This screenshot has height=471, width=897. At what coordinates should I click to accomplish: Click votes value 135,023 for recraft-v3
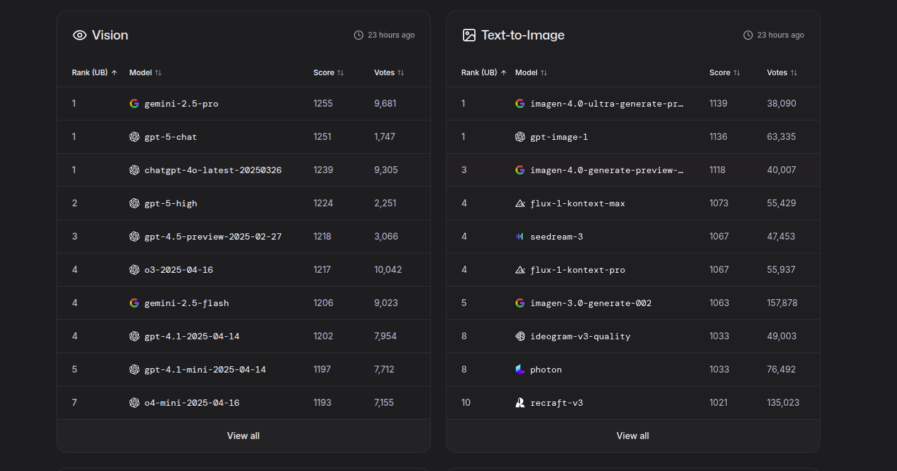coord(783,403)
